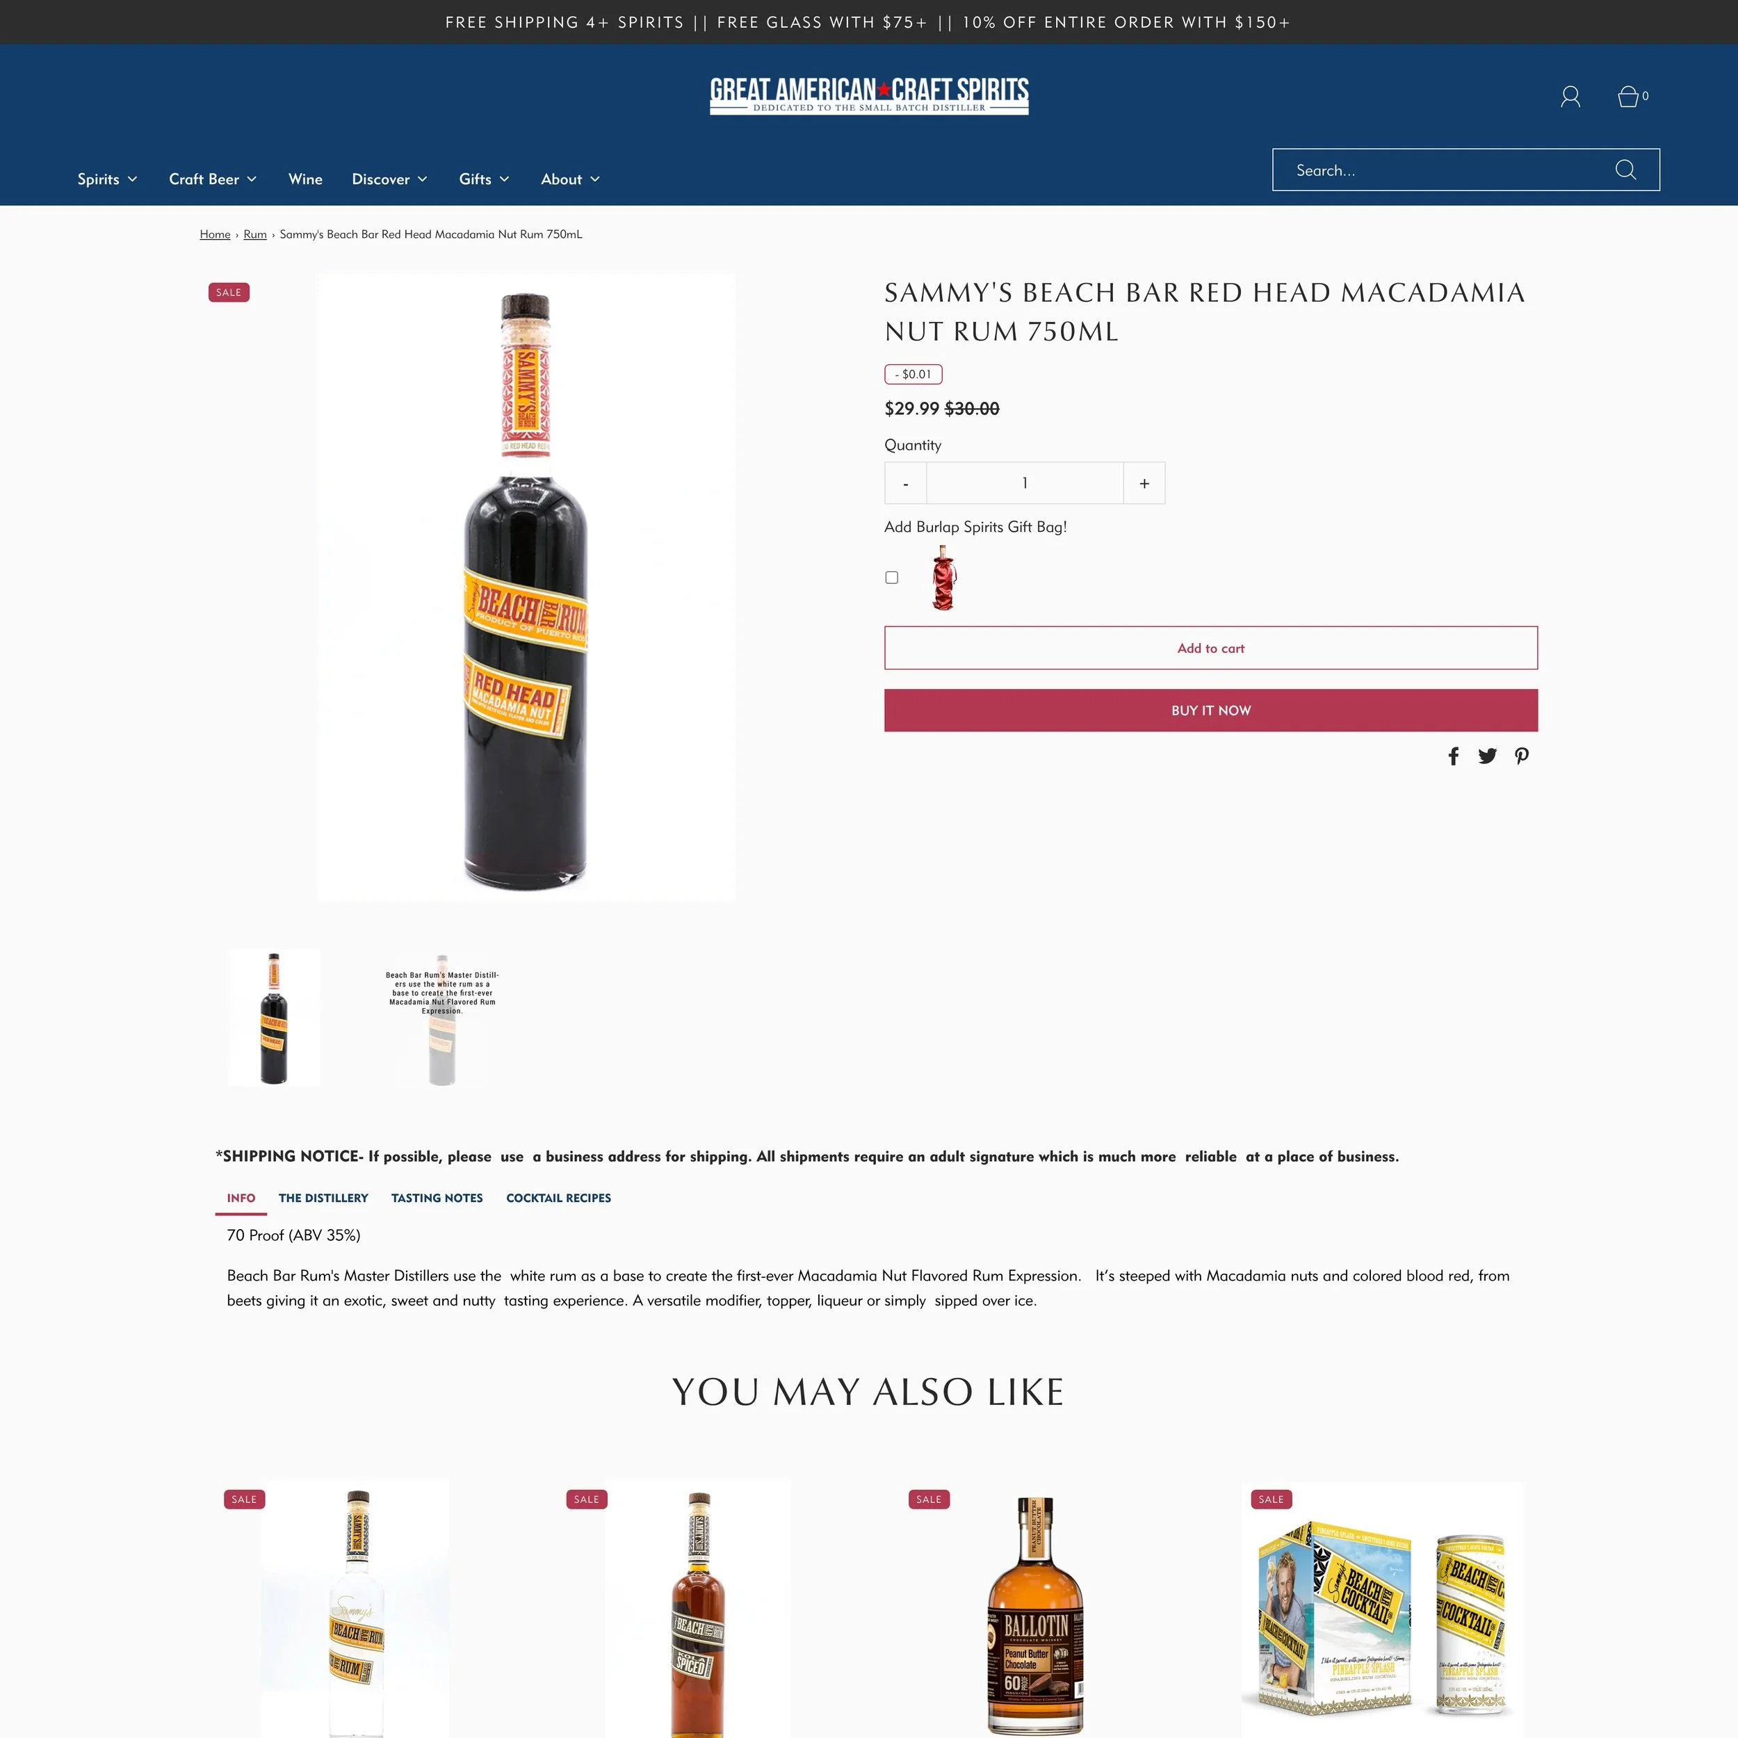This screenshot has height=1738, width=1738.
Task: Share product on Twitter
Action: [x=1487, y=756]
